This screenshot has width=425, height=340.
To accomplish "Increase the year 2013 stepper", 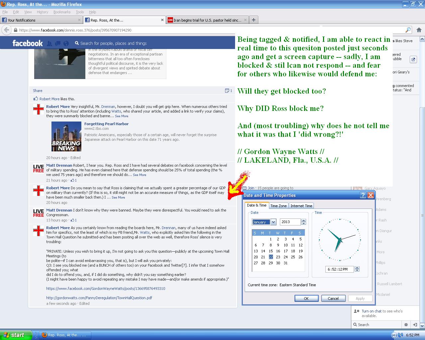I will click(x=303, y=220).
